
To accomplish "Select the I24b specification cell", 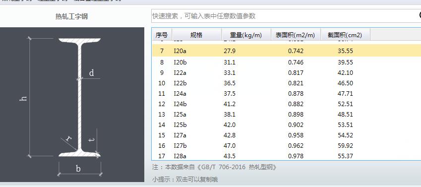I will coord(180,104).
